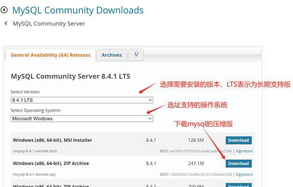Open Signature link for MSI Installer
The image size is (293, 187).
(244, 151)
